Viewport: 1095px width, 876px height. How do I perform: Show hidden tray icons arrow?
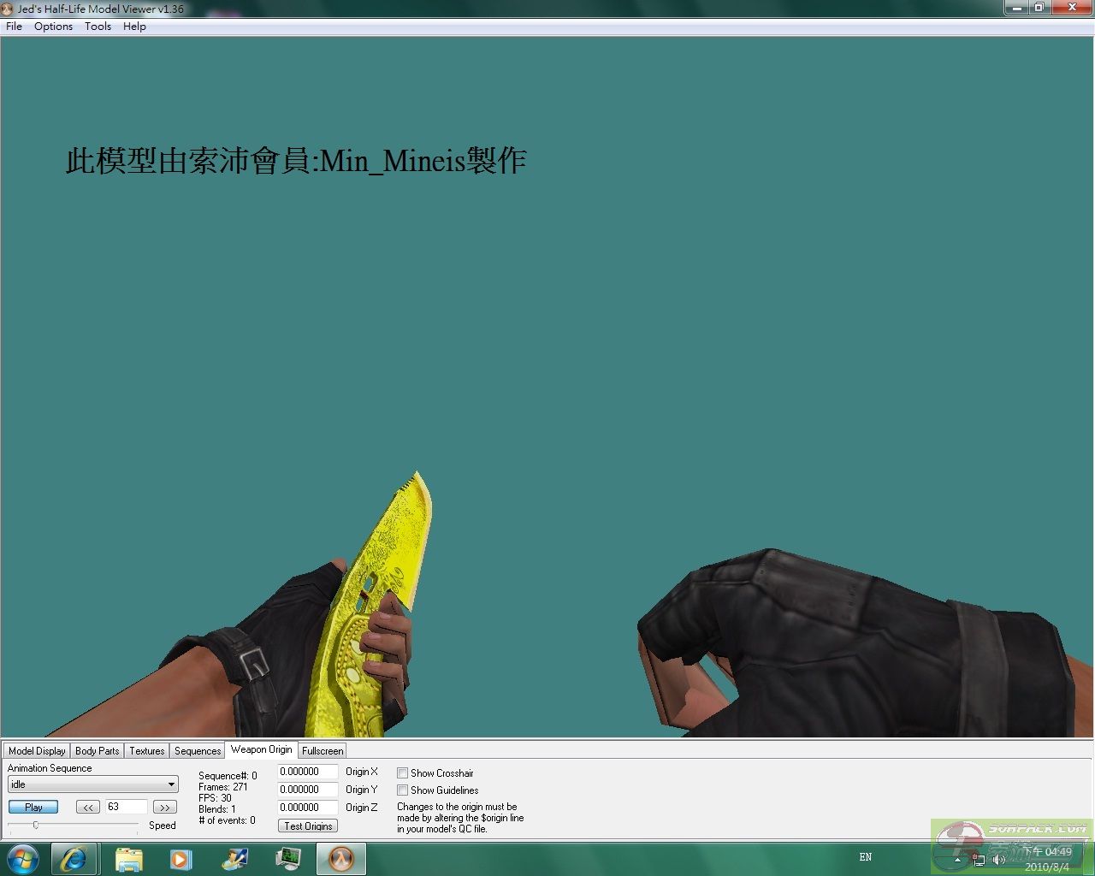tap(958, 859)
